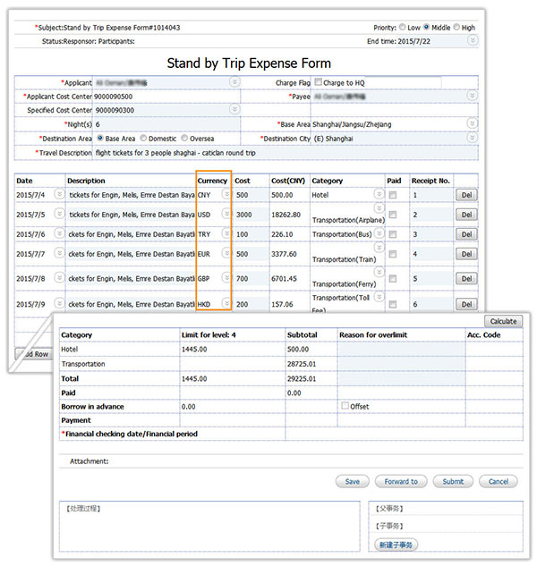Open date picker for 2015/7/5 row

pyautogui.click(x=59, y=214)
